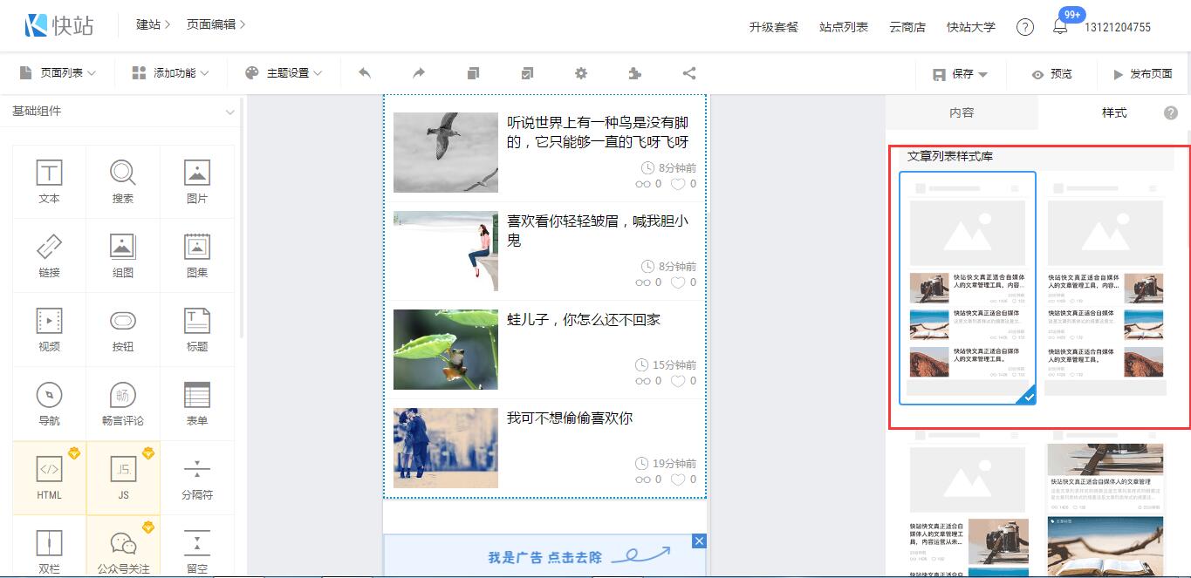
Task: Open the notification bell
Action: point(1060,27)
